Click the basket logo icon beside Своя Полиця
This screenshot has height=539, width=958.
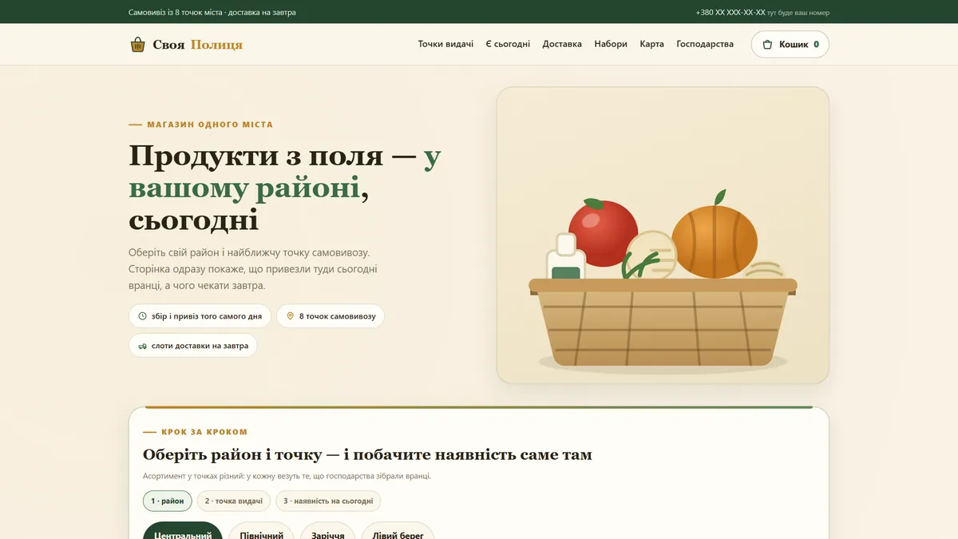pos(137,45)
